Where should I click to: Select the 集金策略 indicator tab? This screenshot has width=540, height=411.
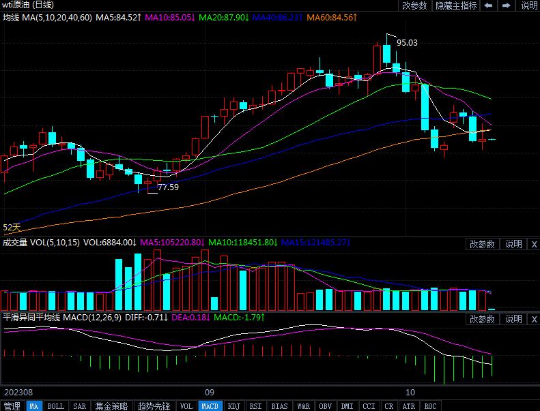coord(112,406)
